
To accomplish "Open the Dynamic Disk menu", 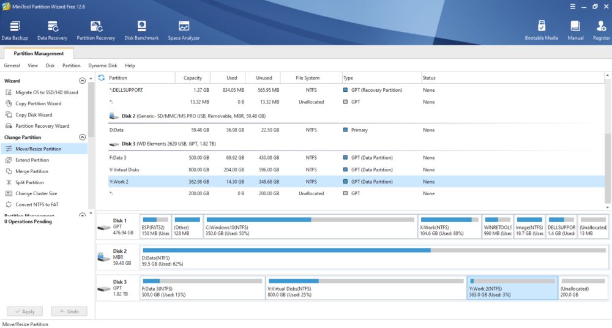I will pos(103,65).
